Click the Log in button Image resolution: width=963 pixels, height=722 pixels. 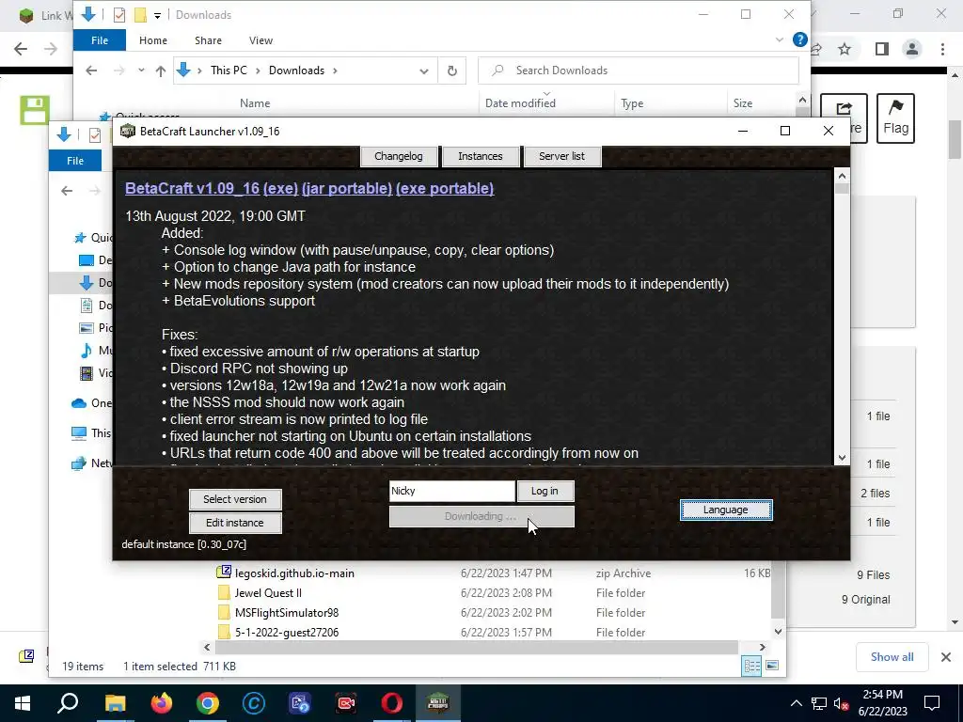[545, 491]
